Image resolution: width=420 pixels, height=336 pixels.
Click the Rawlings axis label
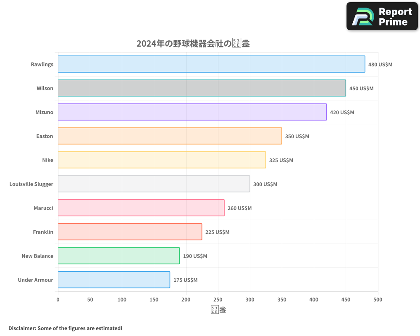click(x=42, y=64)
